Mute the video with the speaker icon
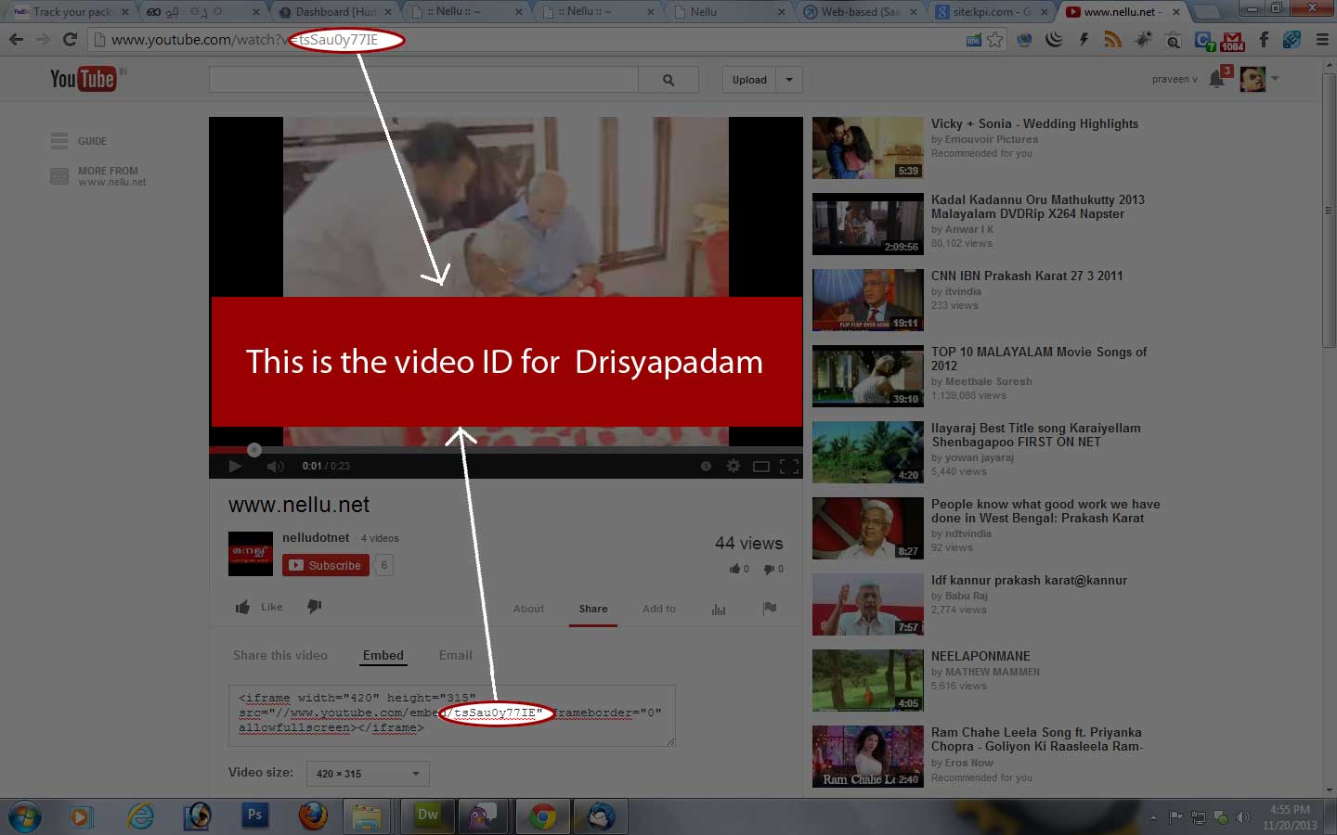Image resolution: width=1337 pixels, height=835 pixels. click(x=275, y=466)
